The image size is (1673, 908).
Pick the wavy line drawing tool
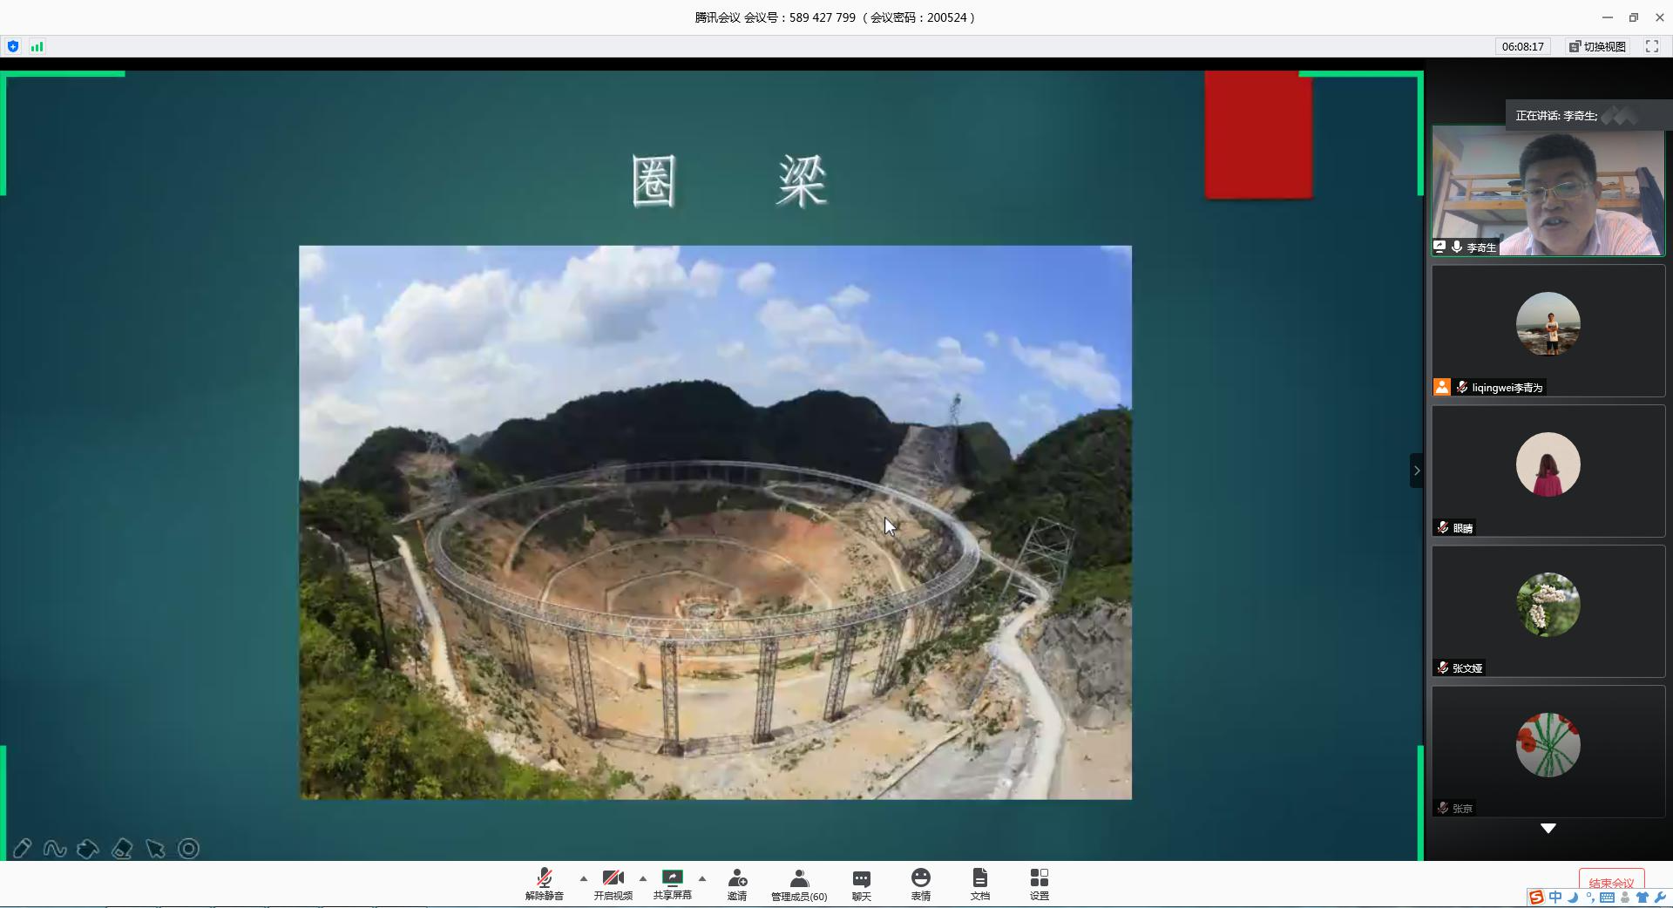55,849
